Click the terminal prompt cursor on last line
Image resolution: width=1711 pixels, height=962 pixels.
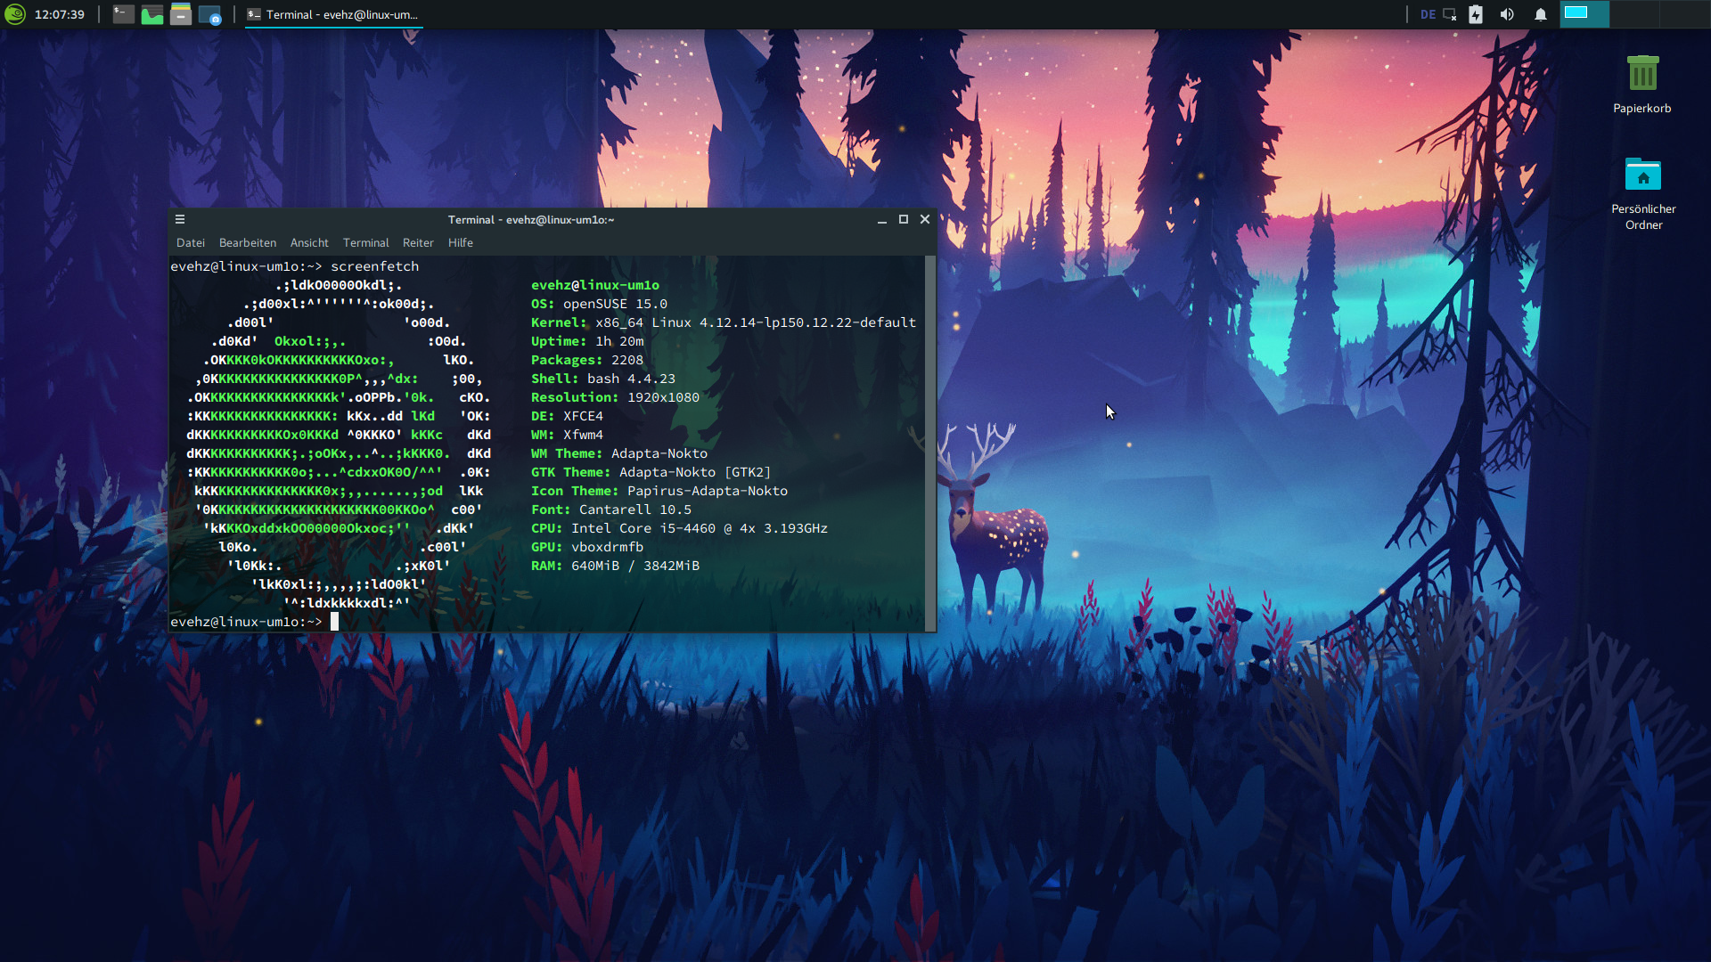click(x=335, y=622)
